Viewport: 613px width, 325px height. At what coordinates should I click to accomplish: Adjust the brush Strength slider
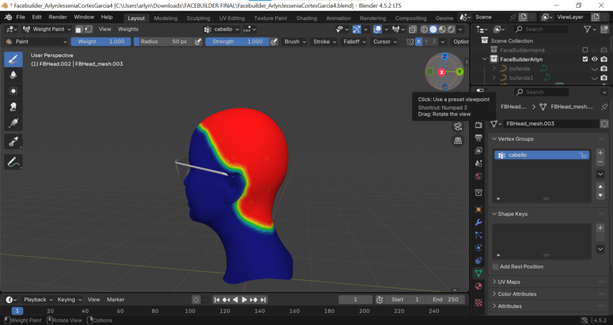point(236,41)
